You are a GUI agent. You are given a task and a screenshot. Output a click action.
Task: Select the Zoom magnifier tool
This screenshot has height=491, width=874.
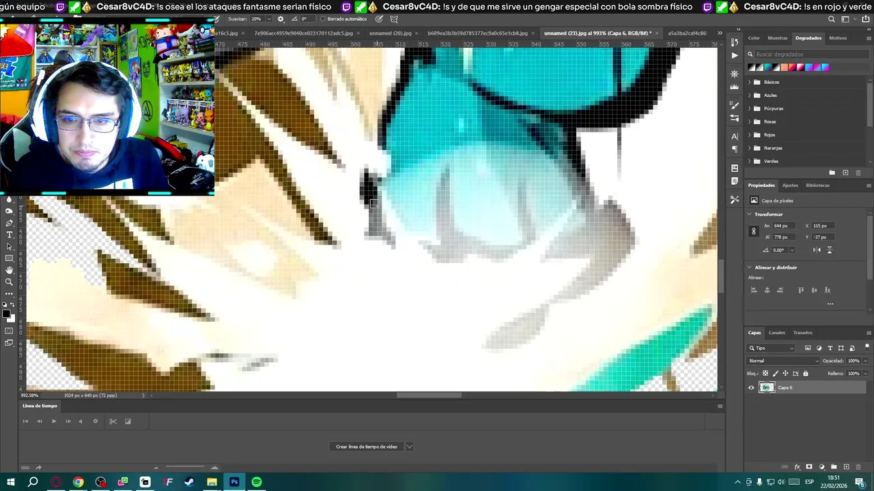click(x=9, y=282)
